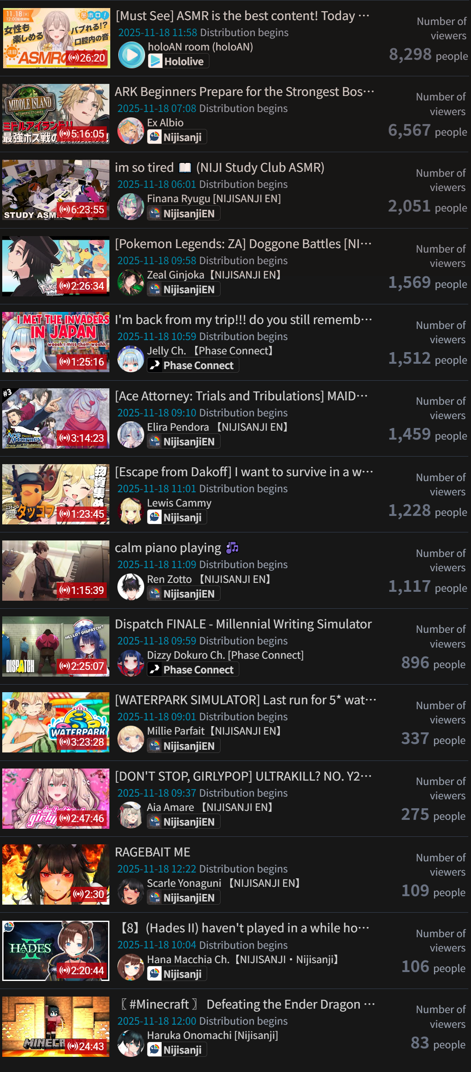Open the ARK Beginners stream thumbnail
This screenshot has height=1072, width=471.
tap(56, 114)
